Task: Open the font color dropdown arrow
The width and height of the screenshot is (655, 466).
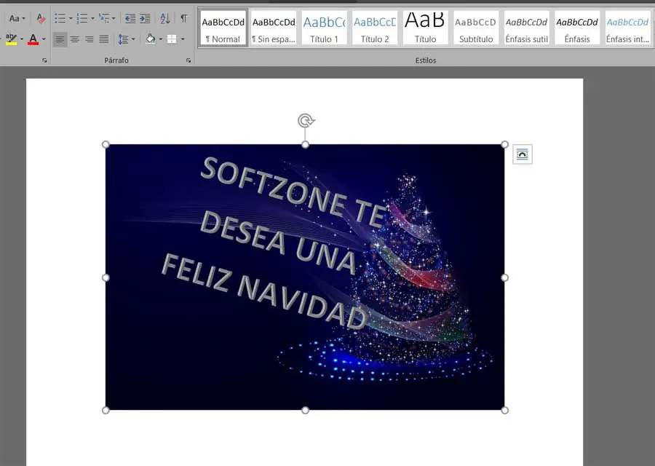Action: (x=44, y=39)
